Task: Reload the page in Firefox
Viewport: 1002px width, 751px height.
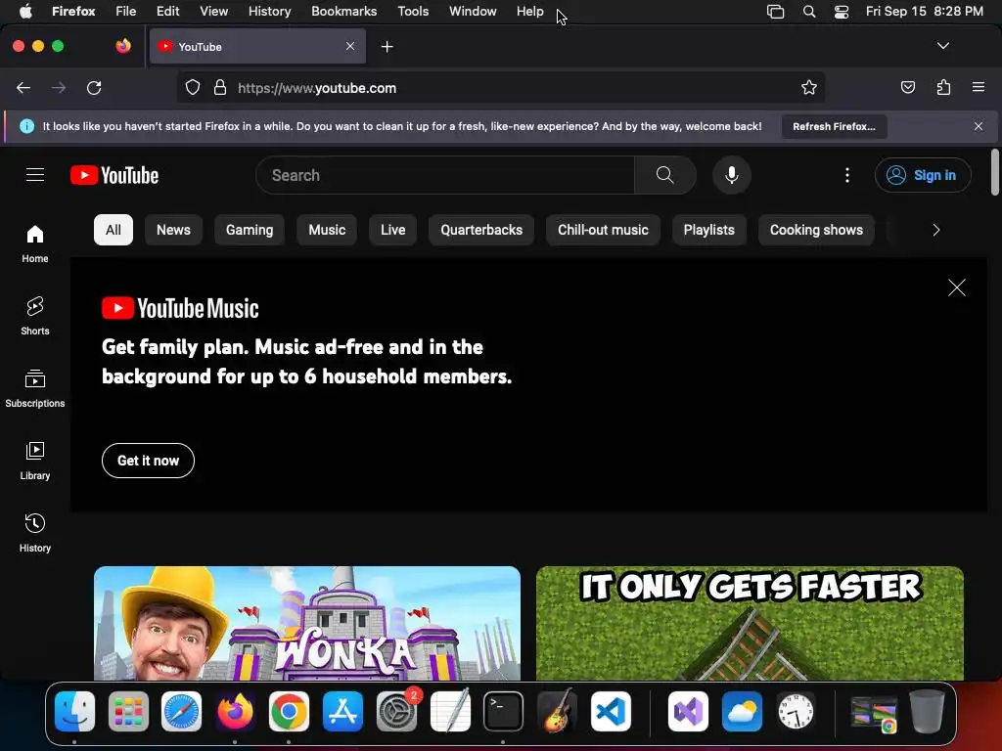Action: [x=94, y=87]
